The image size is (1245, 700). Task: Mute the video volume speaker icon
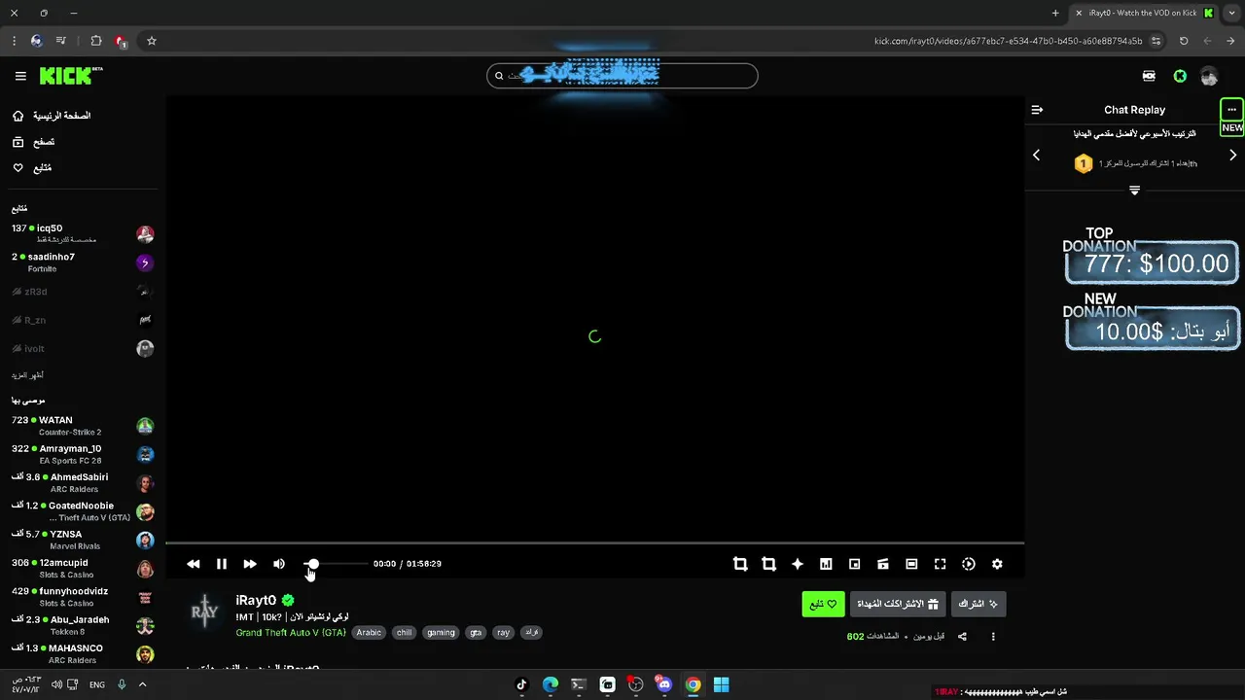(279, 564)
